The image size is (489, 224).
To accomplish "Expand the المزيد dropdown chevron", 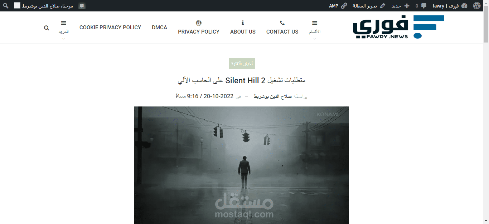I will 64,39.
